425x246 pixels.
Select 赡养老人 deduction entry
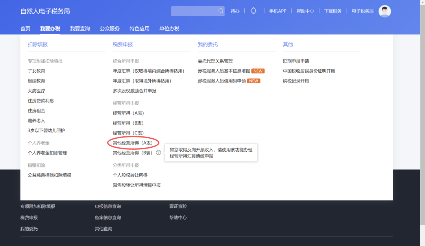click(36, 120)
